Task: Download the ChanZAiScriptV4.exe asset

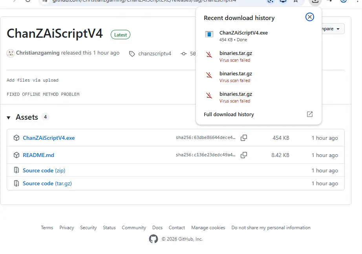Action: tap(49, 138)
